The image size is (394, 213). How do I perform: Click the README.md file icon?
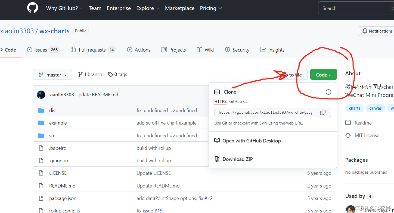[x=41, y=186]
